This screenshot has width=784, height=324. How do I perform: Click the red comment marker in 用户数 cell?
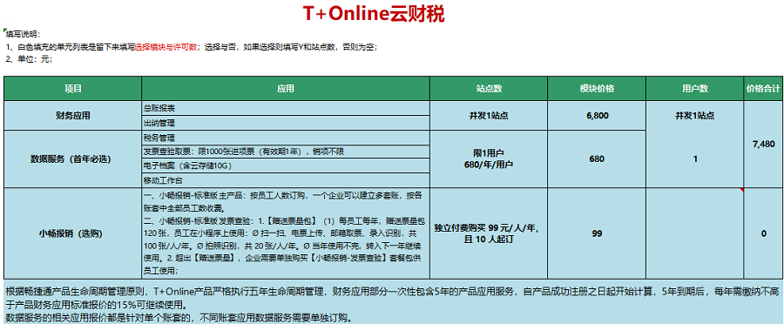point(741,190)
